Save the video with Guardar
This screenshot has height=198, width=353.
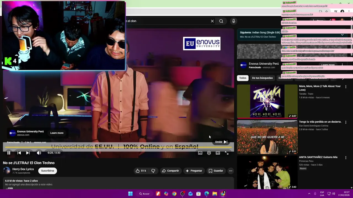pos(216,171)
